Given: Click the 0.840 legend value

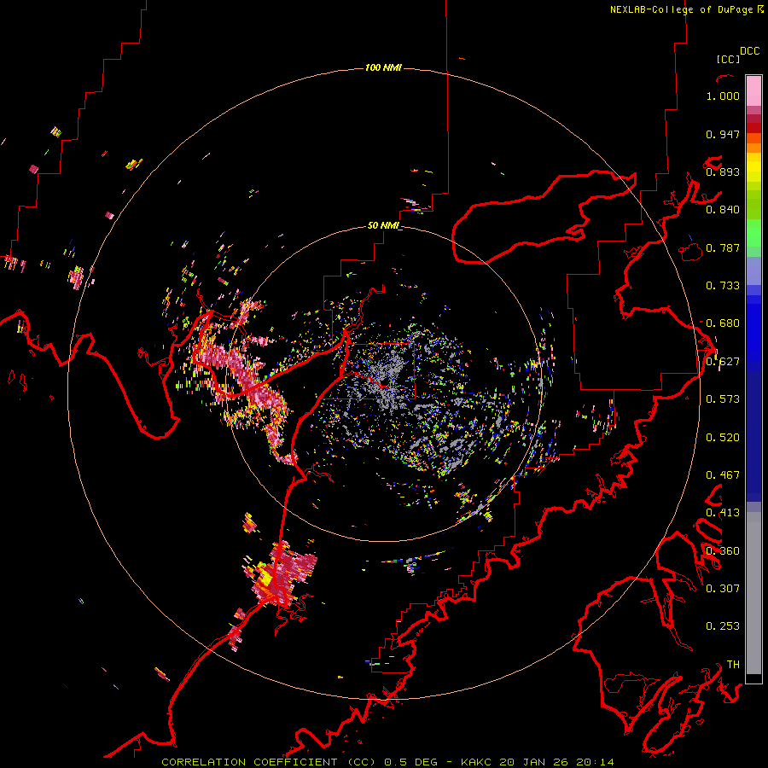Looking at the screenshot, I should click(723, 210).
